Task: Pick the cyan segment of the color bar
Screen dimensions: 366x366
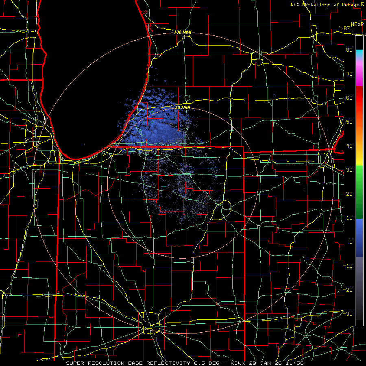Action: [x=359, y=54]
